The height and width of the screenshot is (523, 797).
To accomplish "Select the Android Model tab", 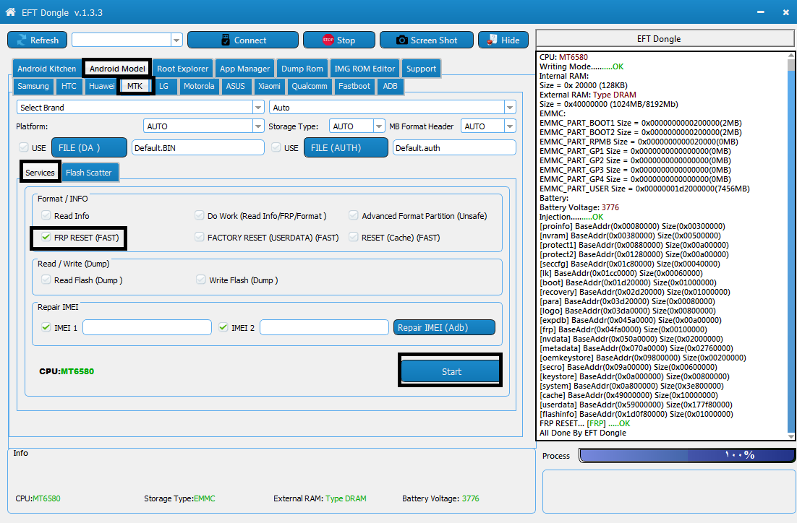I will (117, 69).
